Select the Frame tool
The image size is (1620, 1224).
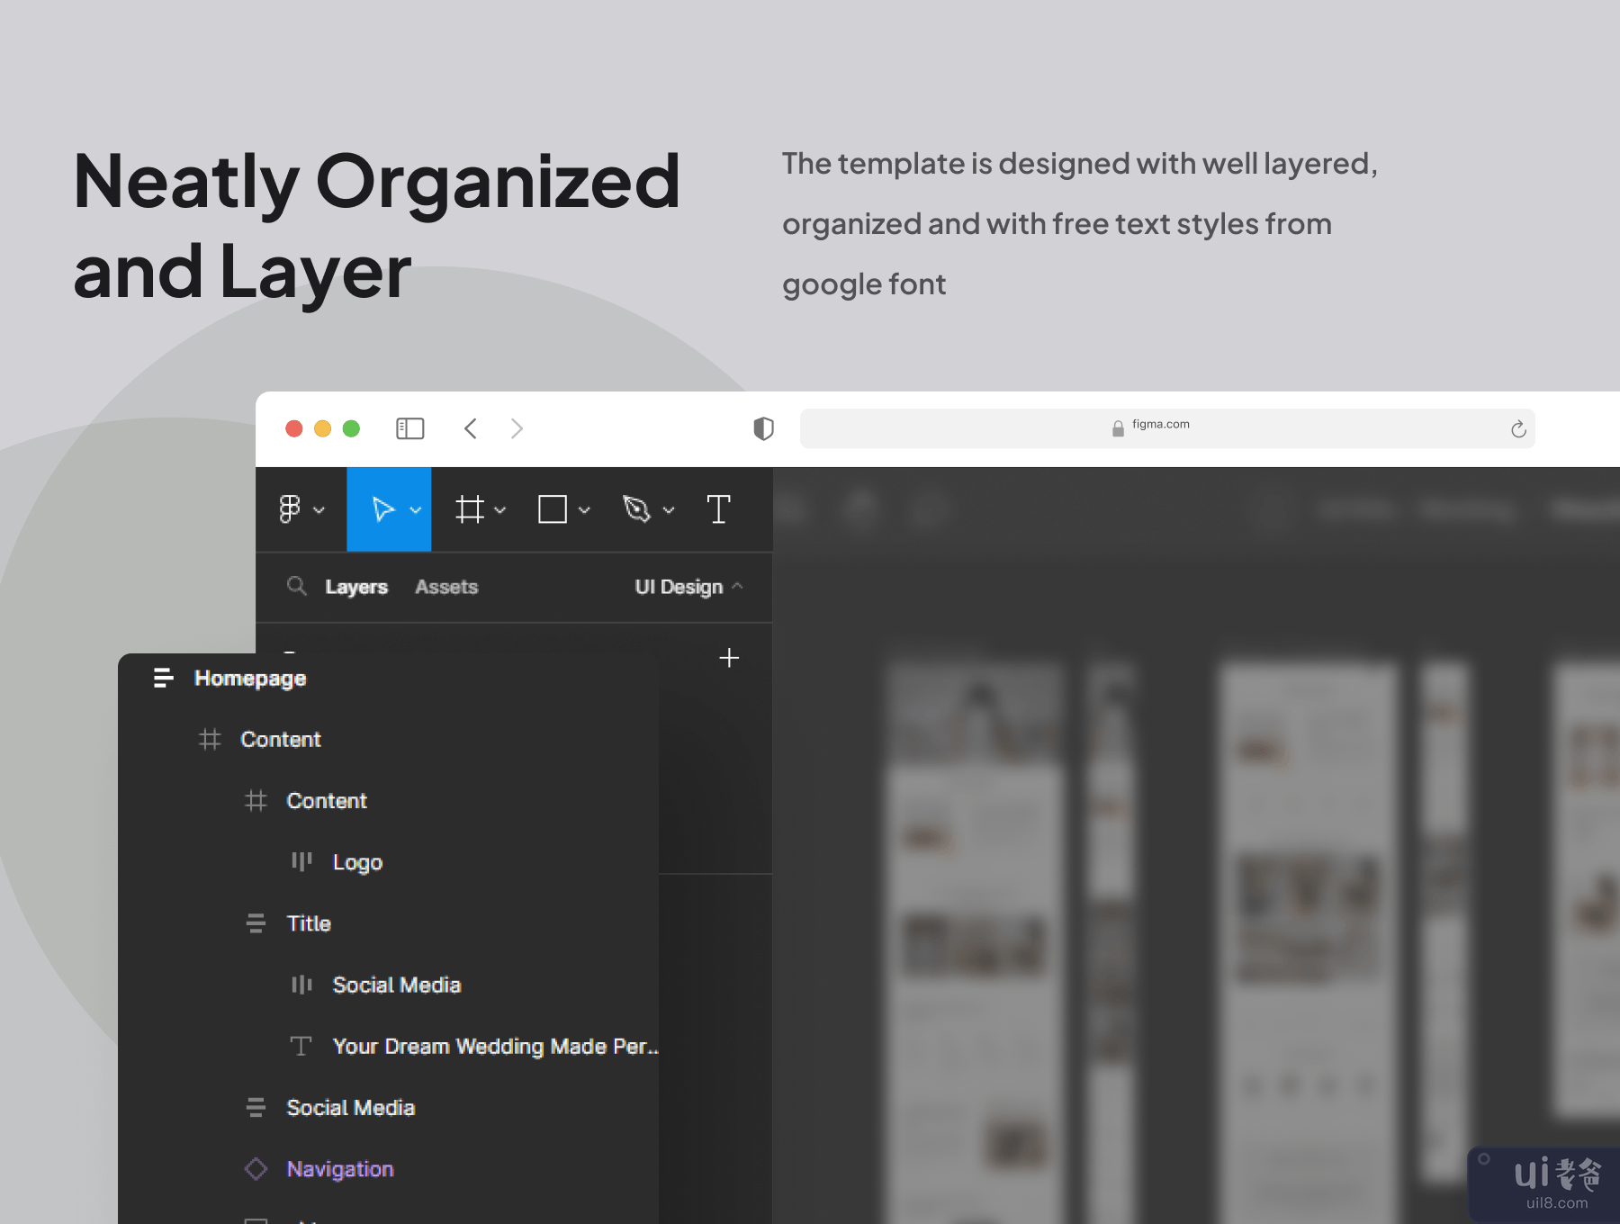pos(469,509)
